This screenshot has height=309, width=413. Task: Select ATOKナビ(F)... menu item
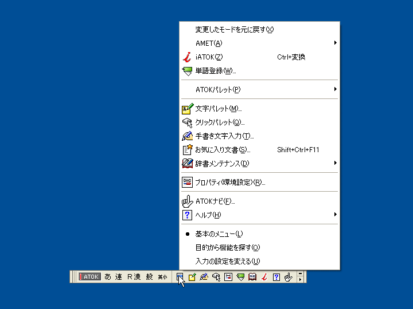pos(259,201)
